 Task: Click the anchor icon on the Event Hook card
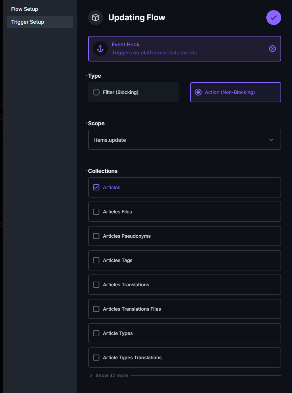pyautogui.click(x=100, y=49)
